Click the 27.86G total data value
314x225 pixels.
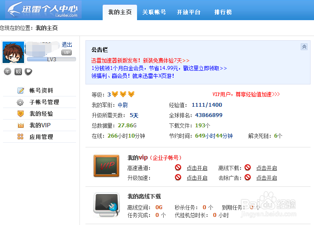click(127, 126)
